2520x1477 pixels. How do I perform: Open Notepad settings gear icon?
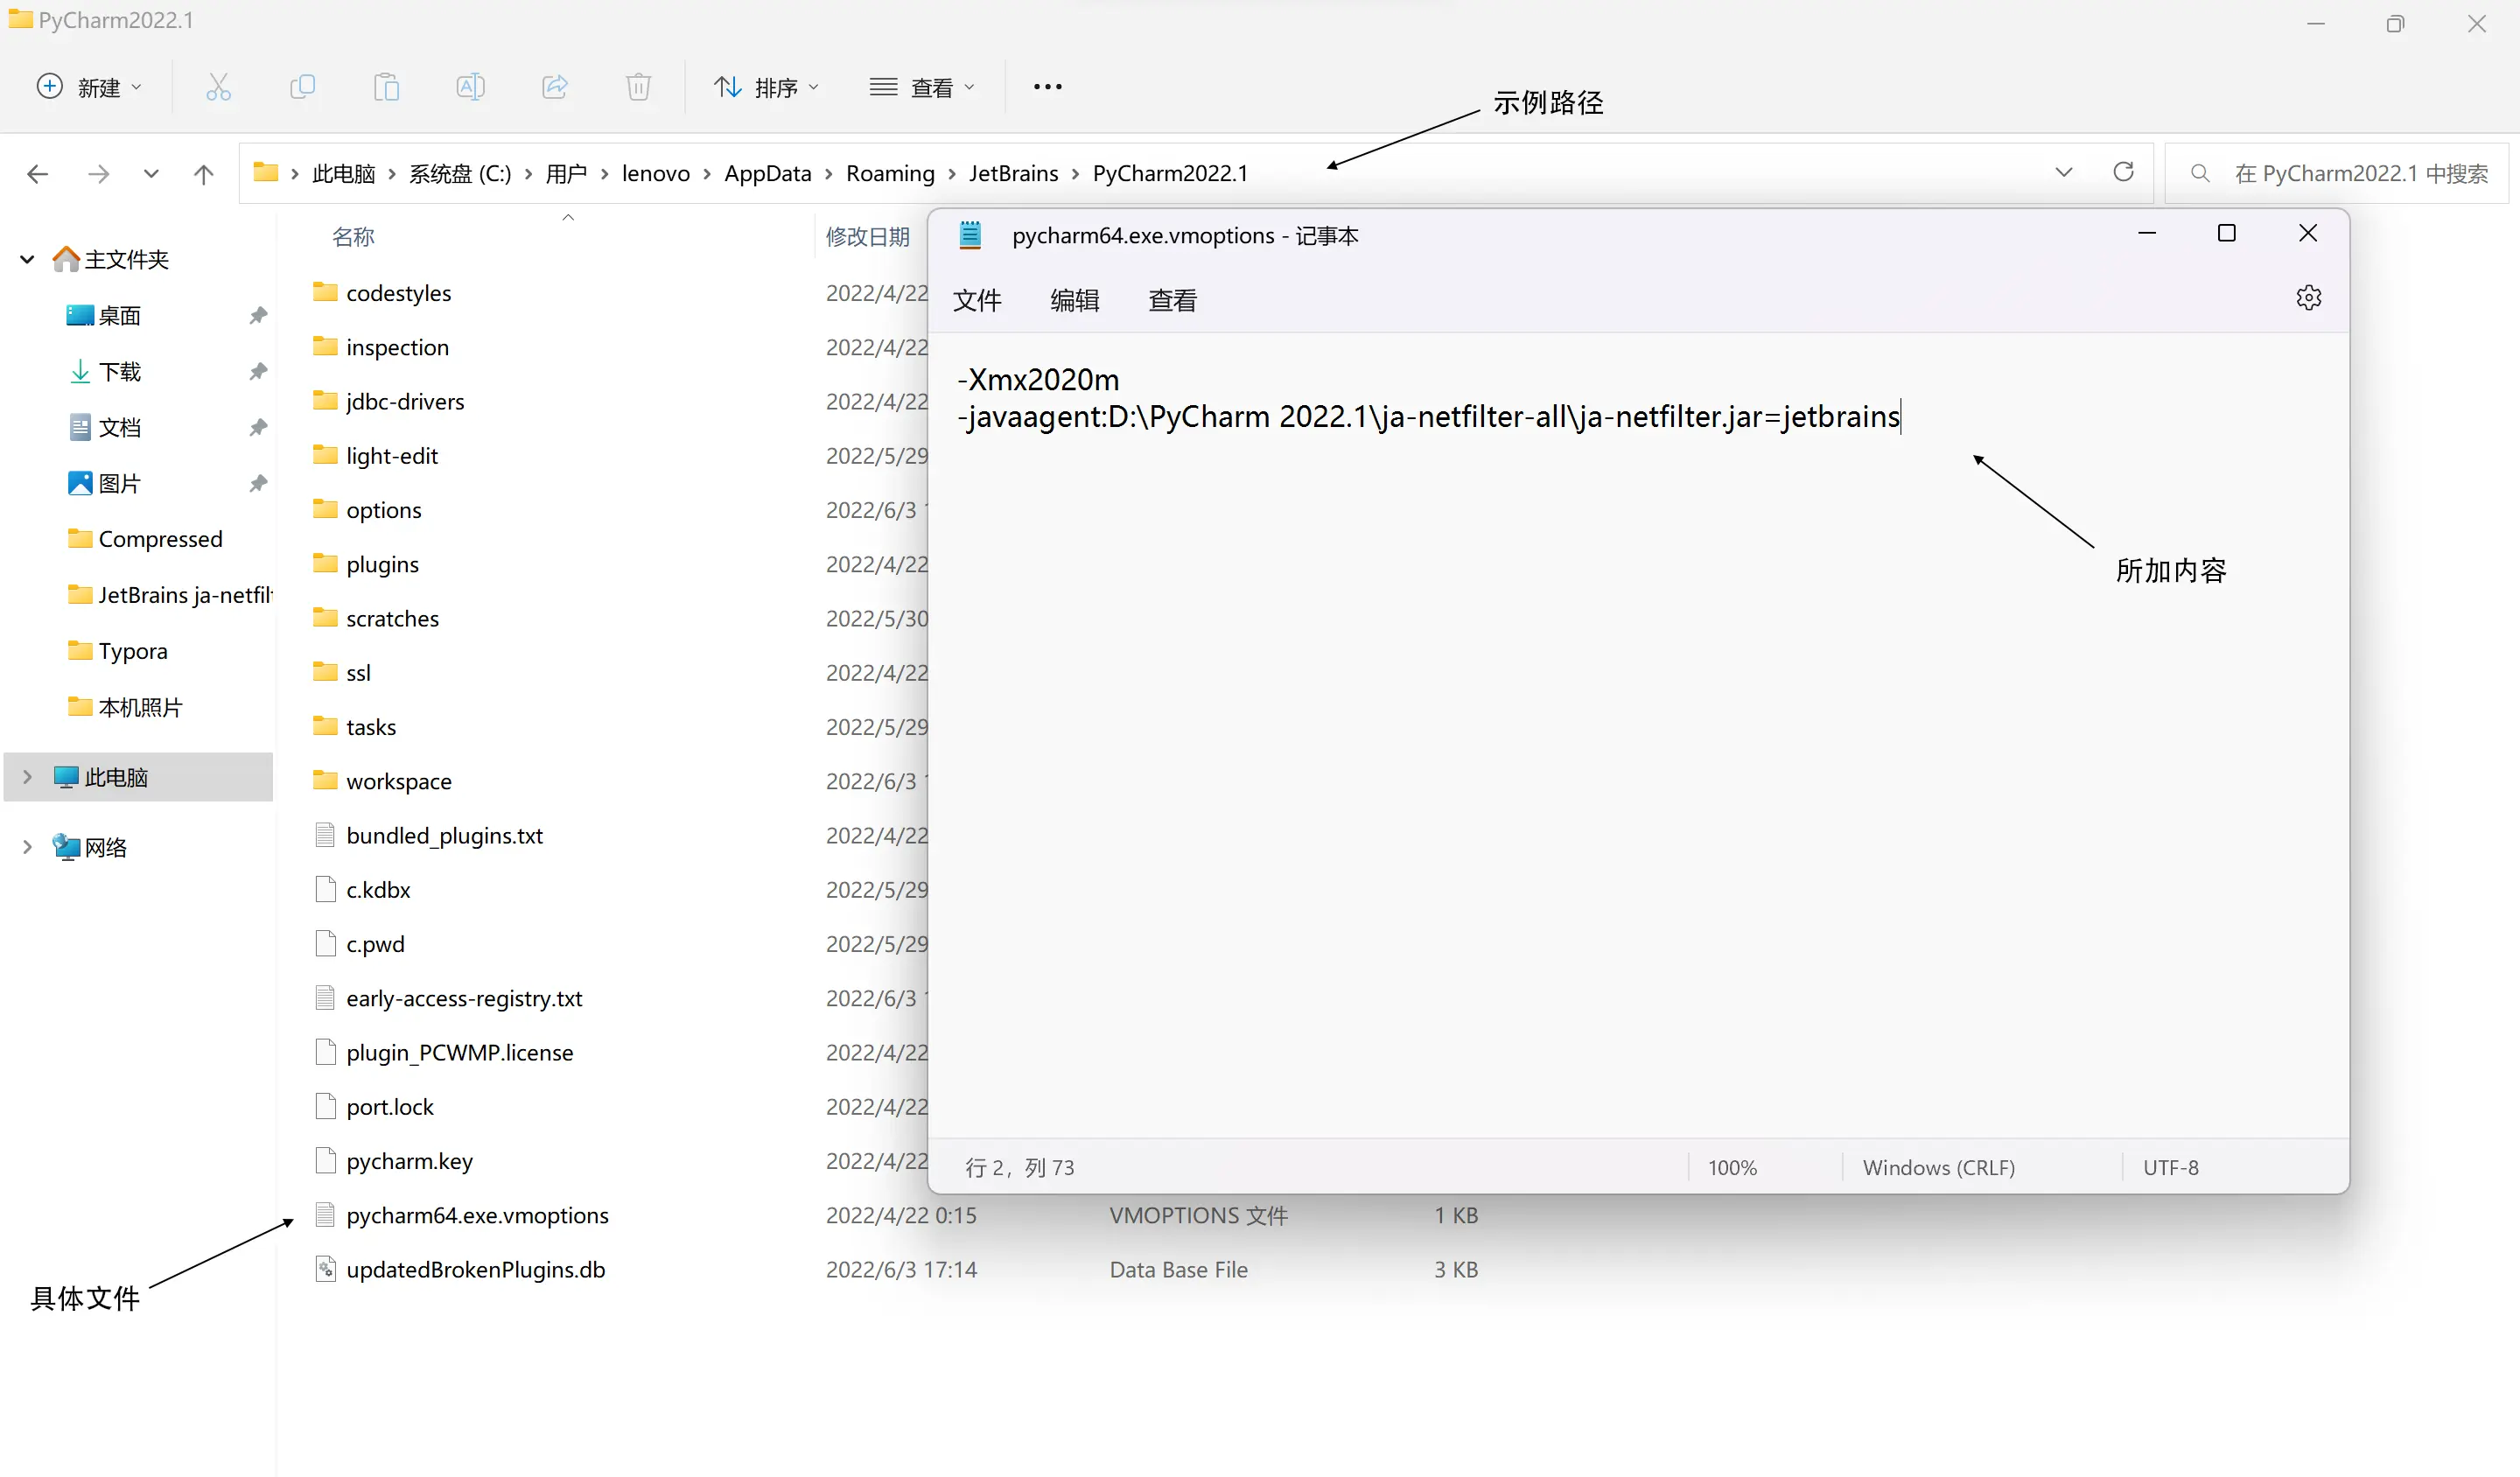pyautogui.click(x=2308, y=298)
